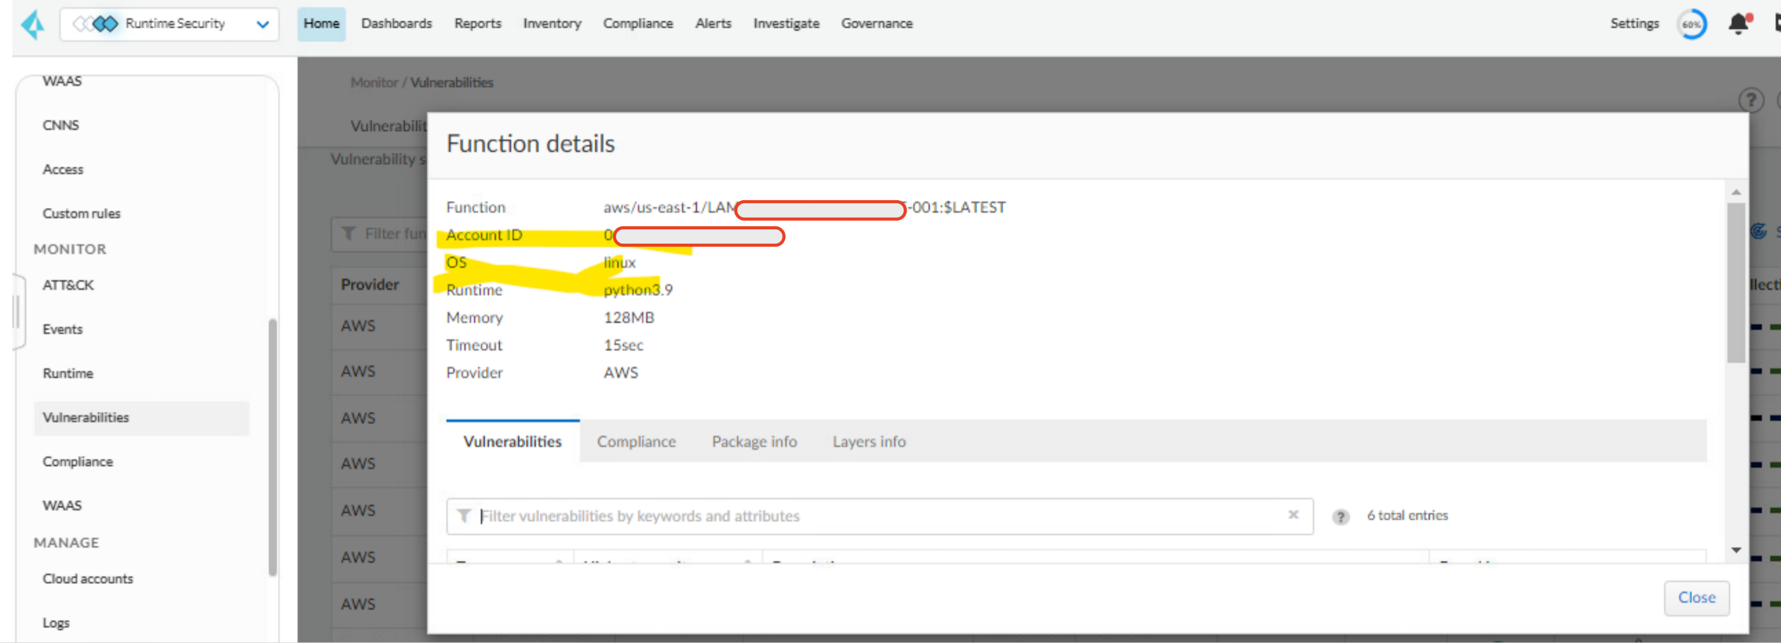This screenshot has width=1781, height=643.
Task: Switch to the Package info tab
Action: click(754, 442)
